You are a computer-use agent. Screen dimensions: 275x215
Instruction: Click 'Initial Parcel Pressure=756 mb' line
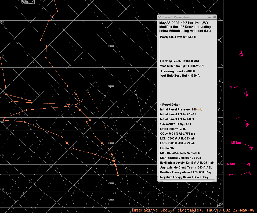[x=181, y=110]
